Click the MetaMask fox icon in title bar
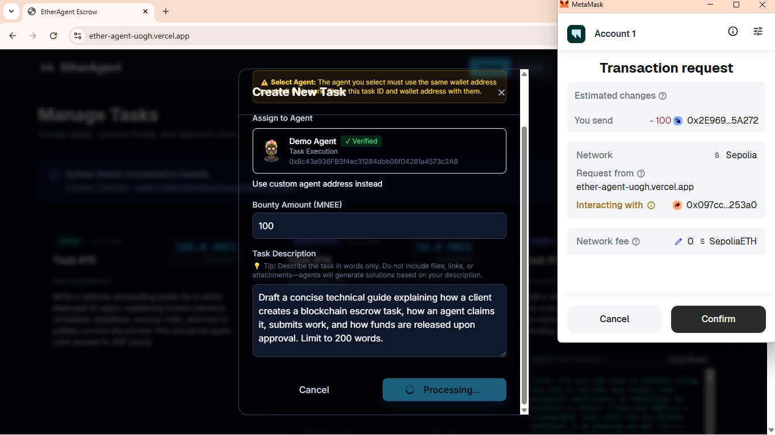775x435 pixels. tap(564, 5)
